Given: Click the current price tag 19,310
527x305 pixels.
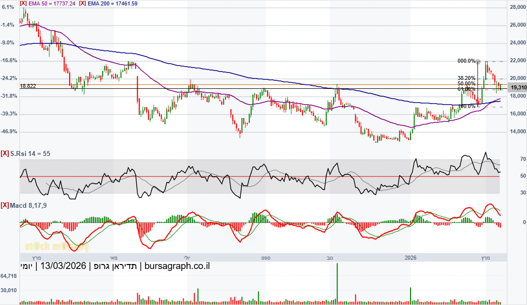Looking at the screenshot, I should 518,88.
